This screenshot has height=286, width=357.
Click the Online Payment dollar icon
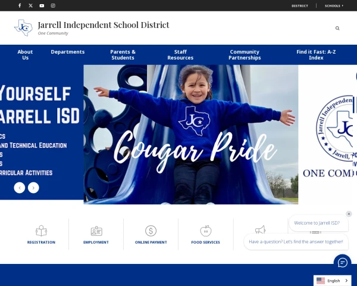[x=151, y=231]
